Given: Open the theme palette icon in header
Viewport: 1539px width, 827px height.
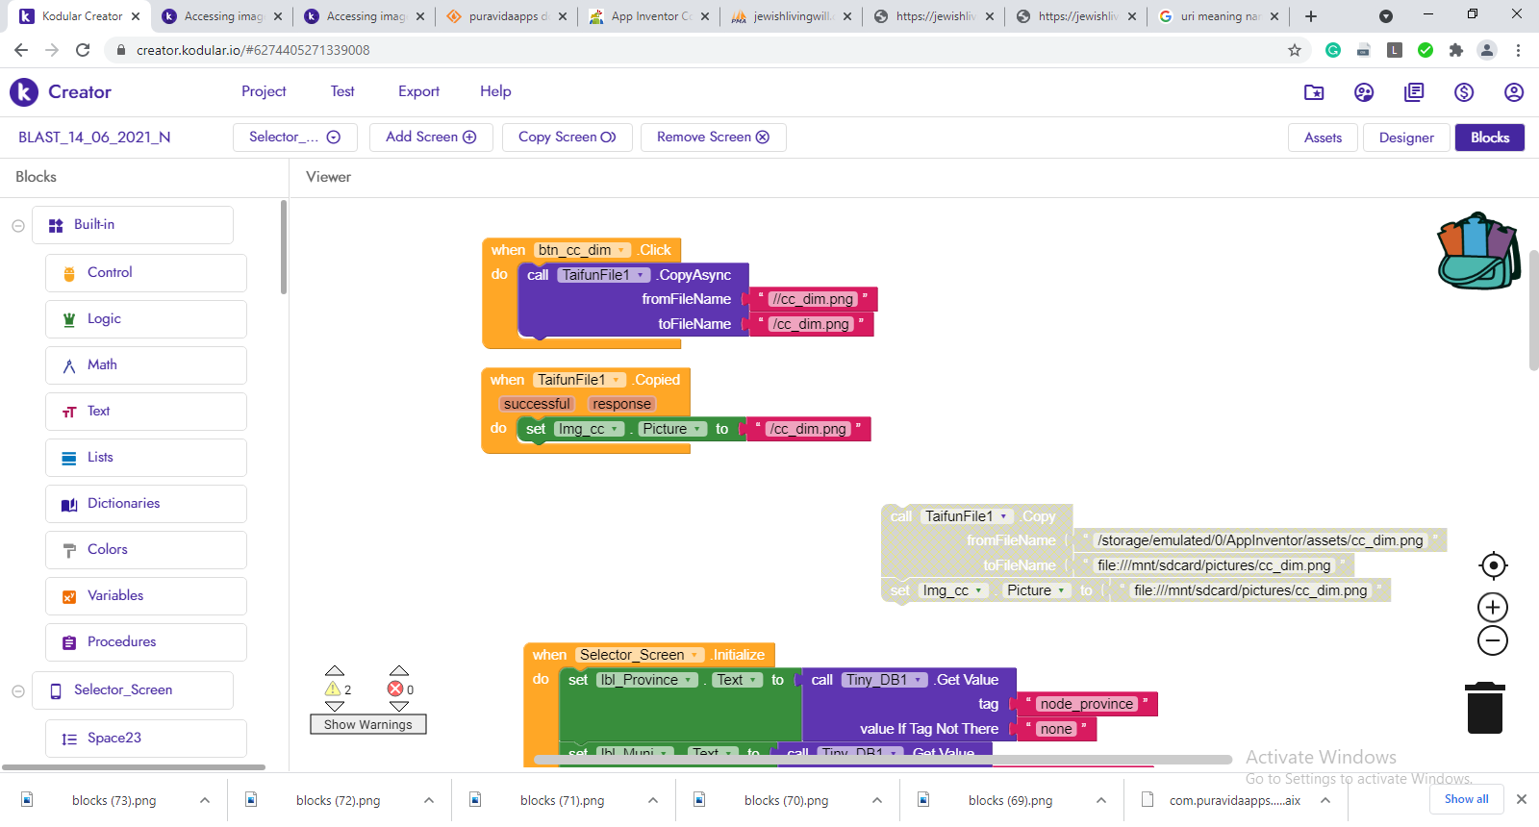Looking at the screenshot, I should click(x=1363, y=92).
